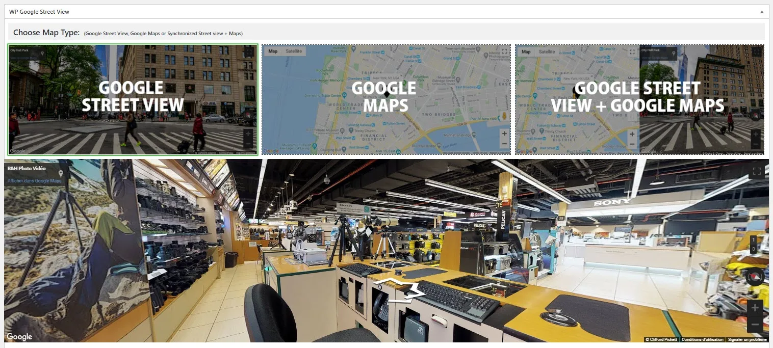The width and height of the screenshot is (773, 348).
Task: Choose the Google Street View + Google Maps type
Action: click(x=639, y=99)
